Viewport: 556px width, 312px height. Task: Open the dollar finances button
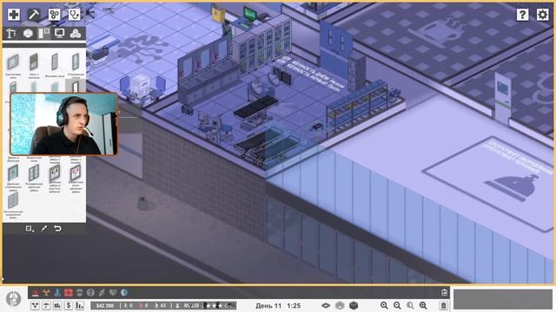click(x=69, y=305)
